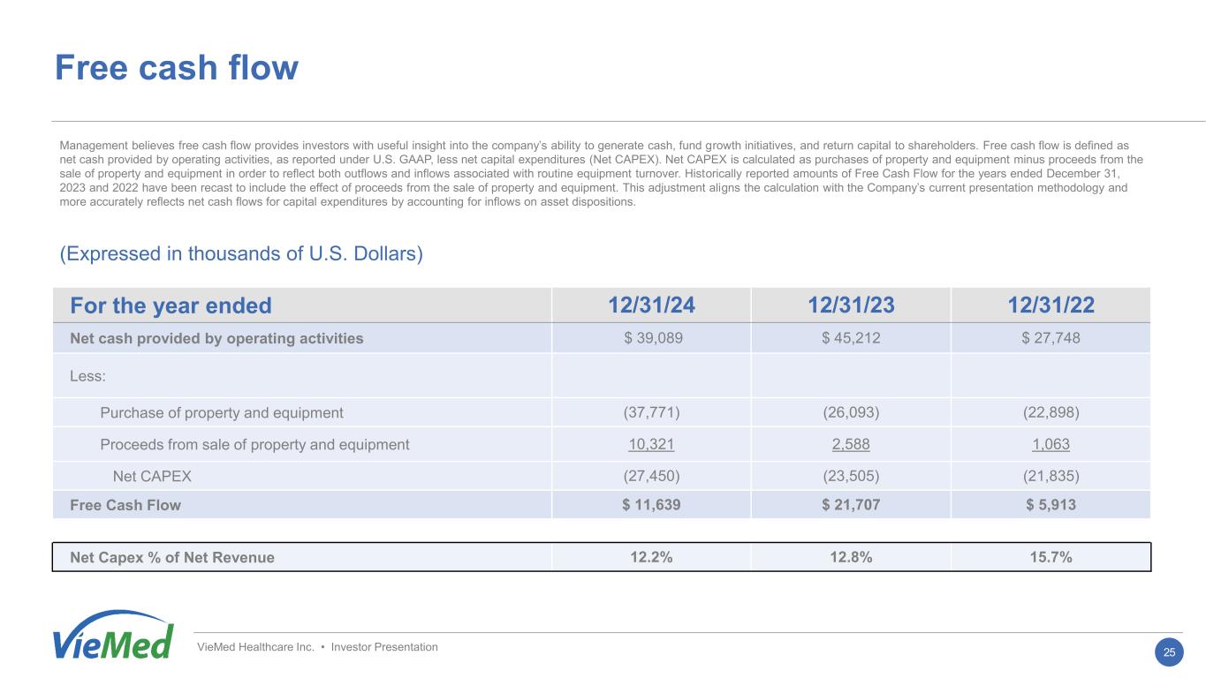The image size is (1206, 678).
Task: Click the $ 21,707 free cash flow value
Action: [x=851, y=505]
